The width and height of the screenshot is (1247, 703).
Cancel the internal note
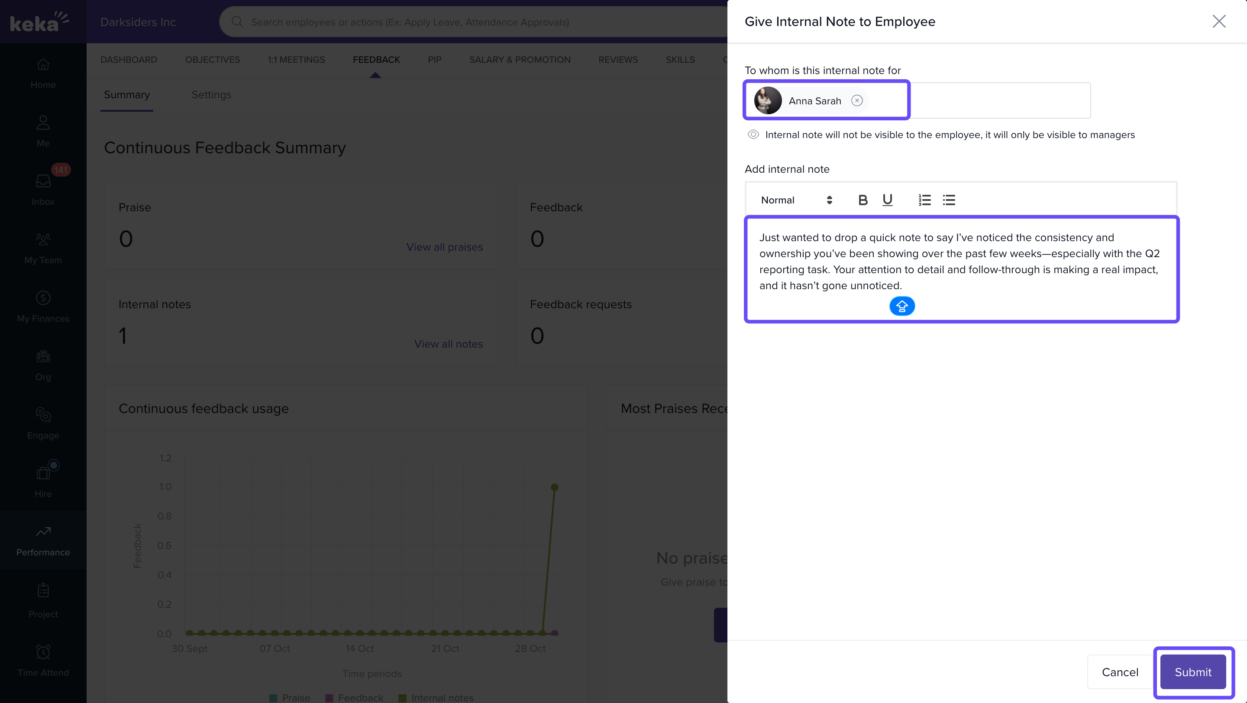click(1120, 671)
